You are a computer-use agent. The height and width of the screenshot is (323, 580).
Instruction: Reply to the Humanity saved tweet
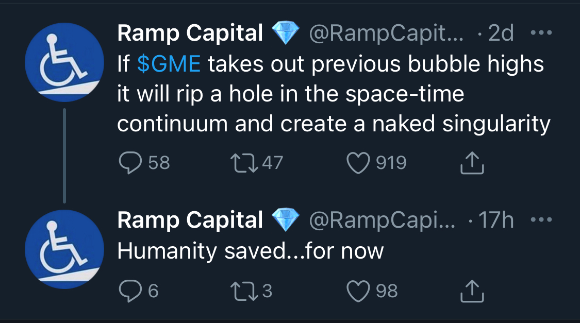pos(130,292)
